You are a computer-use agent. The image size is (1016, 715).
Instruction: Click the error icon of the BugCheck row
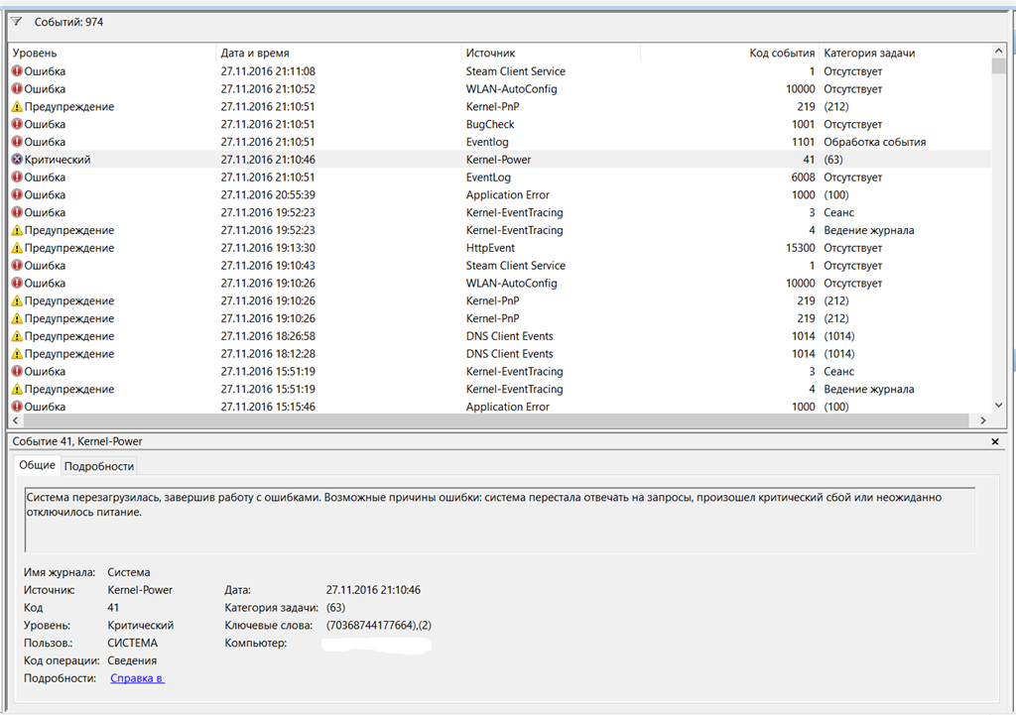[17, 124]
